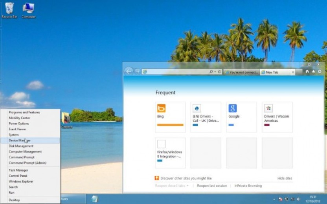Open the address bar autocomplete dropdown arrow
The width and height of the screenshot is (327, 204).
215,72
